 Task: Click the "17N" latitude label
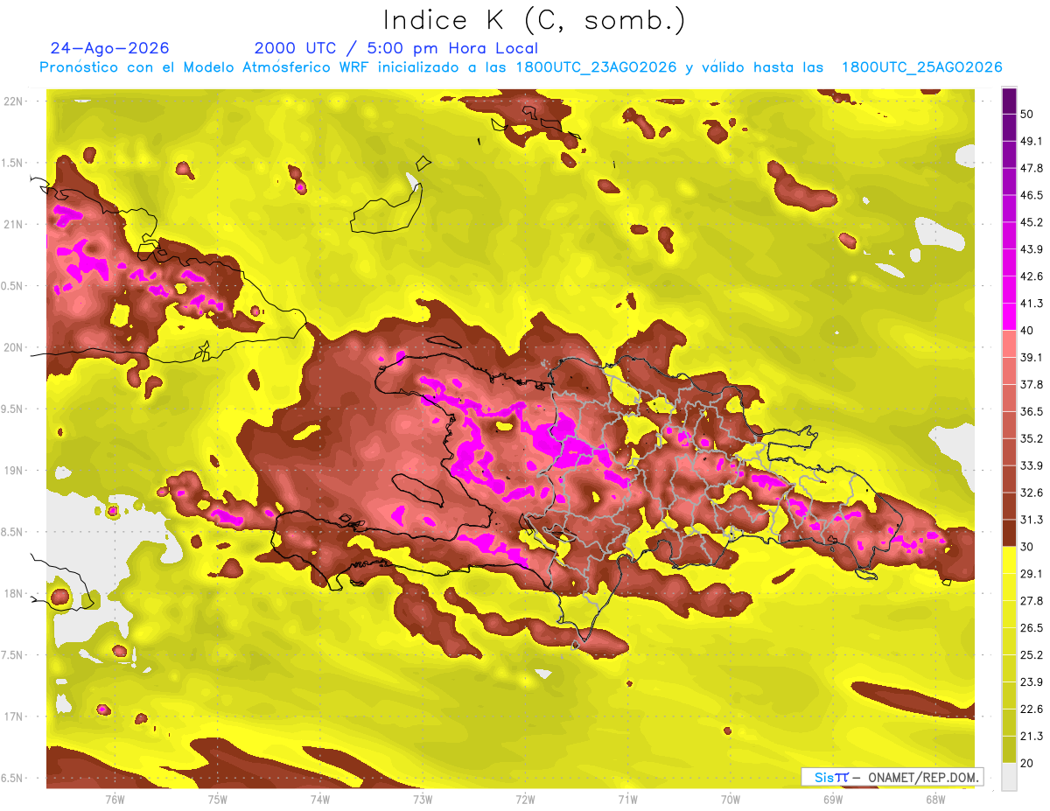14,717
